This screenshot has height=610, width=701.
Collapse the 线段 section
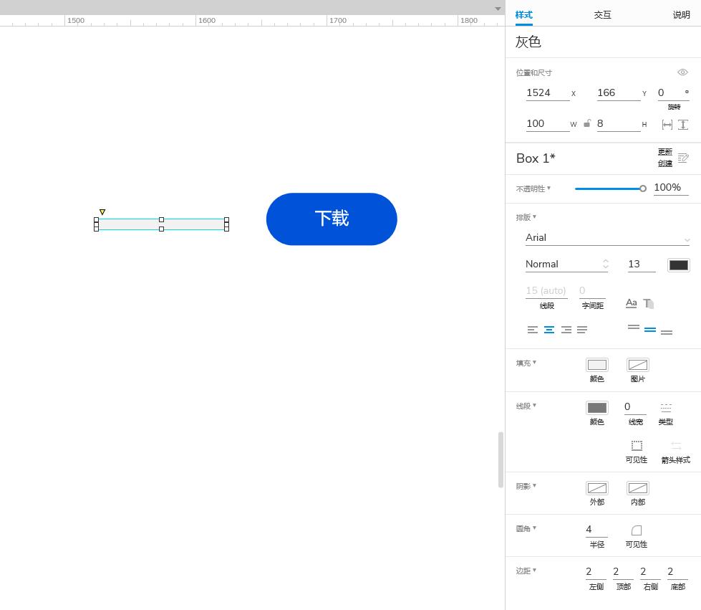pos(526,406)
